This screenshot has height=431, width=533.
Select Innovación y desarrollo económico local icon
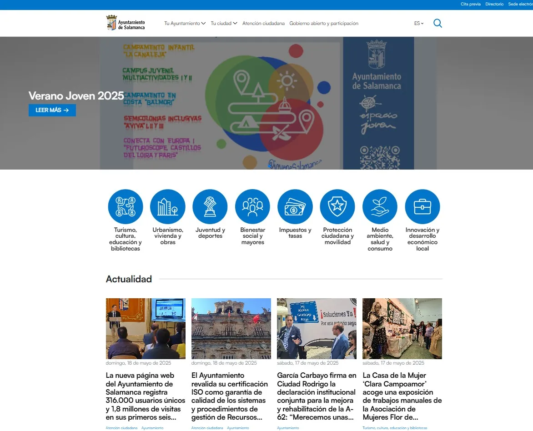[x=422, y=207]
